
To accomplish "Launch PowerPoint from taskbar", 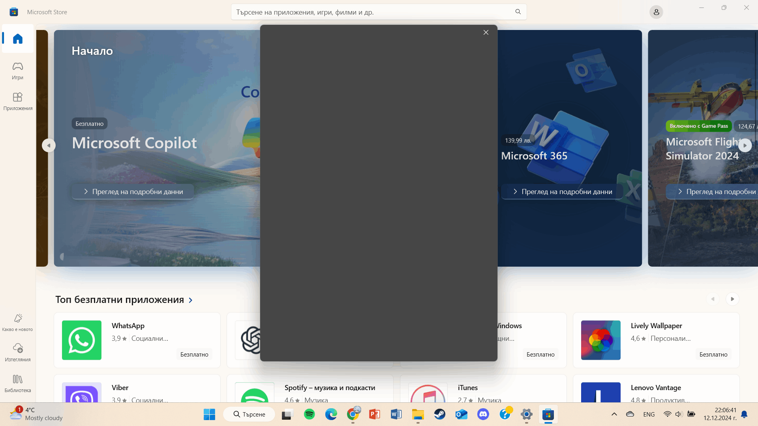I will 375,414.
